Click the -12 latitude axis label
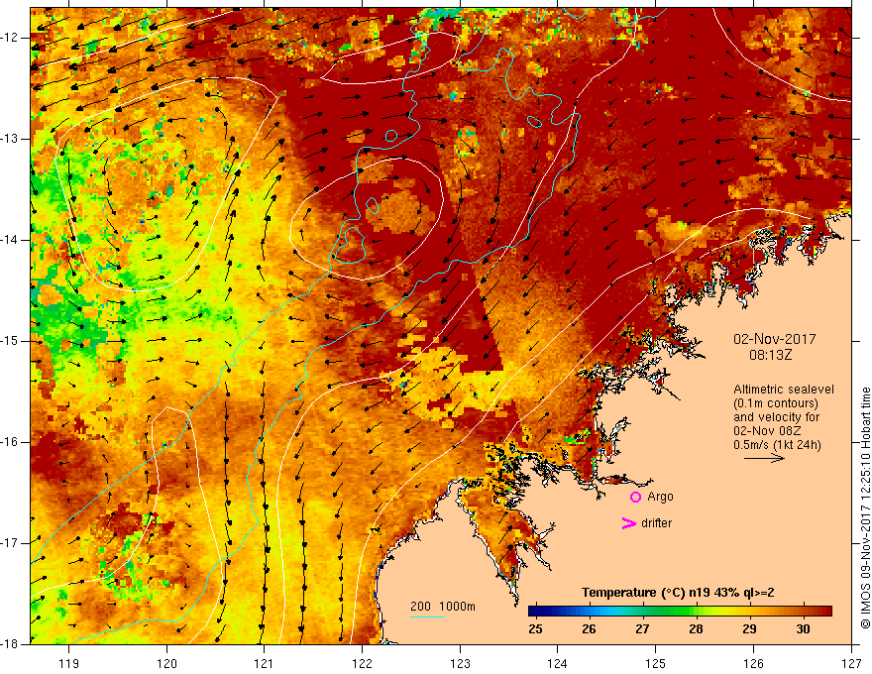The image size is (872, 674). pyautogui.click(x=11, y=38)
